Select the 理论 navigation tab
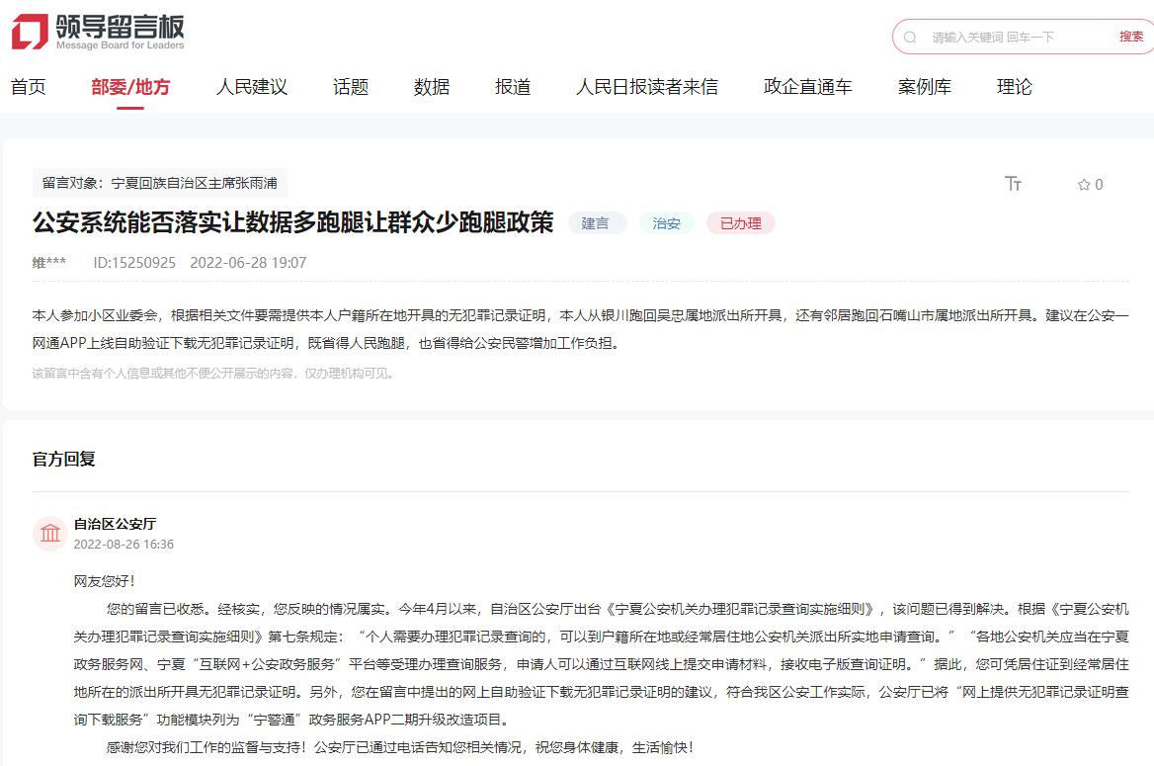The width and height of the screenshot is (1154, 766). [x=1015, y=87]
